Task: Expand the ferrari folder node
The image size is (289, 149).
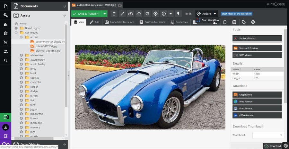Action: (x=22, y=96)
